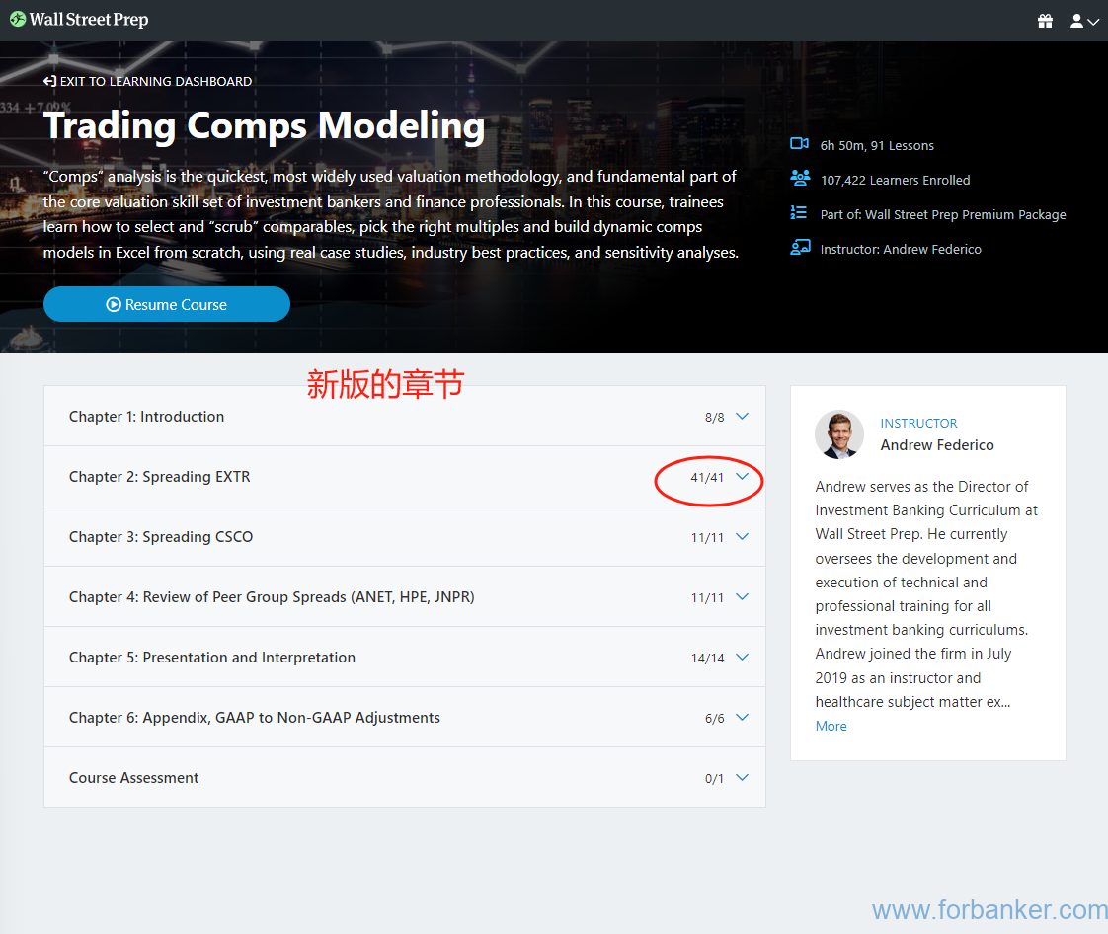The height and width of the screenshot is (934, 1108).
Task: Click Part of: Wall Street Prep Premium Package
Action: click(x=943, y=215)
